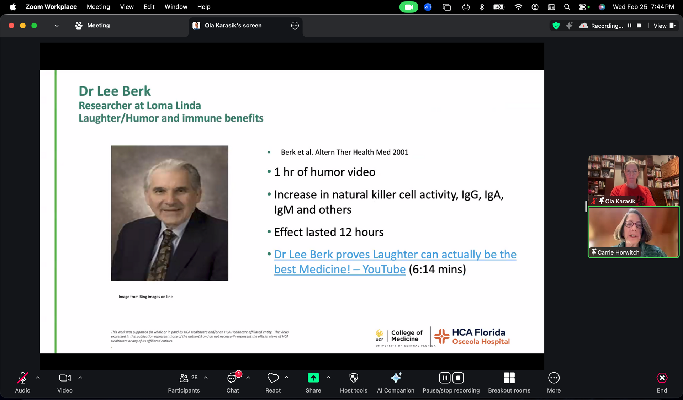Open the Meeting menu in menu bar
The width and height of the screenshot is (683, 400).
coord(98,7)
